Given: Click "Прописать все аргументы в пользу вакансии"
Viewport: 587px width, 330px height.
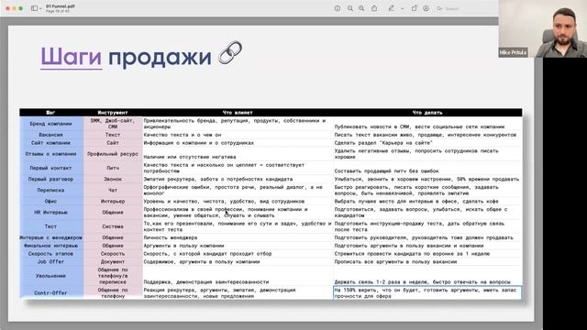Looking at the screenshot, I should pyautogui.click(x=427, y=262).
